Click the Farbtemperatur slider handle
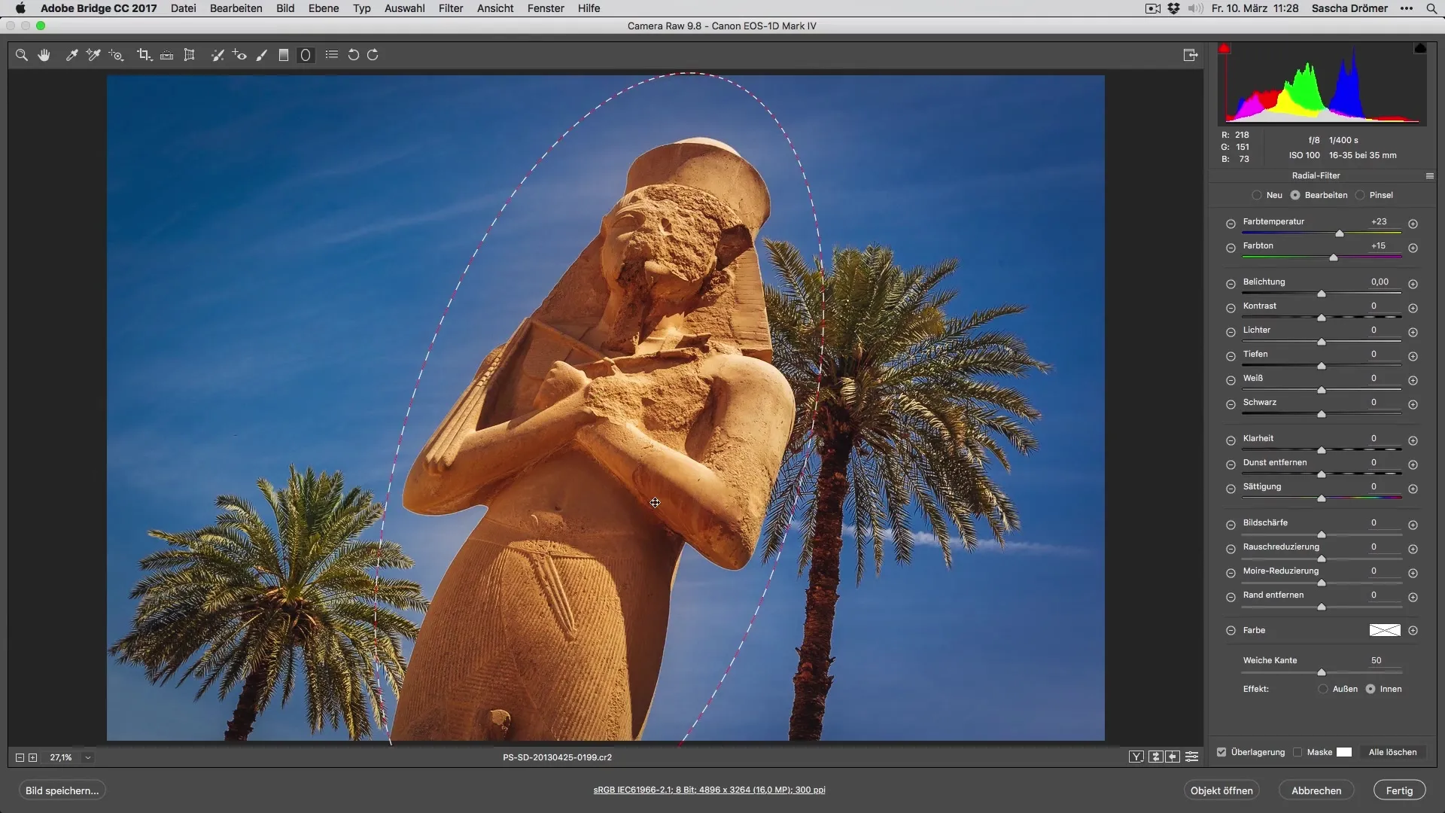This screenshot has width=1445, height=813. pyautogui.click(x=1340, y=234)
